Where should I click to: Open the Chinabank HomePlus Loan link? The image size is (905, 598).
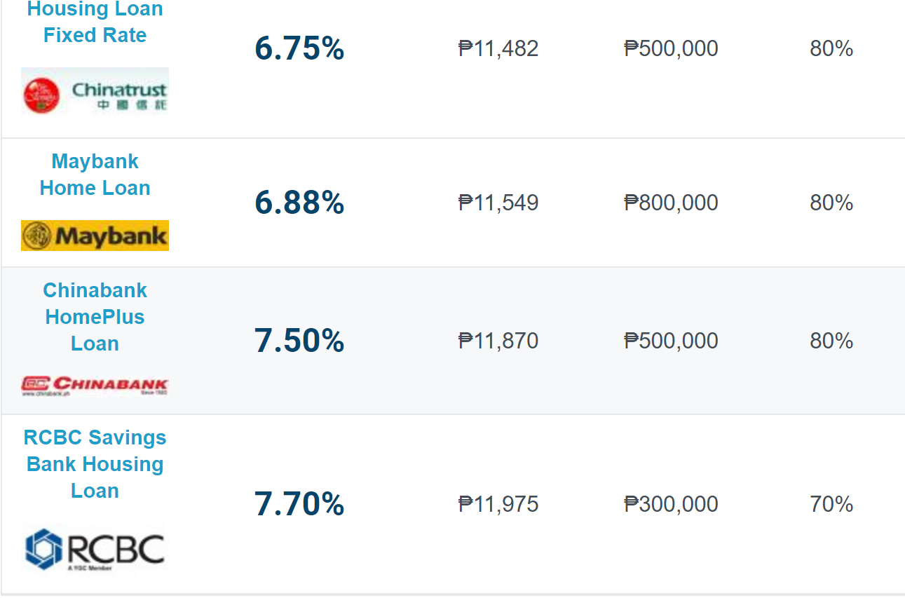(x=95, y=317)
